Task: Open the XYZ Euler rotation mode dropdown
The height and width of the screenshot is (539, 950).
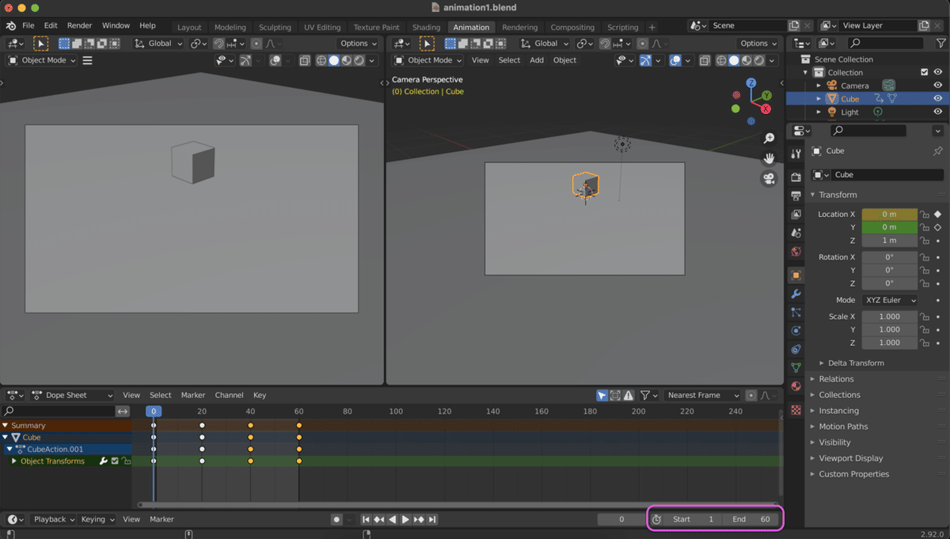Action: 890,301
